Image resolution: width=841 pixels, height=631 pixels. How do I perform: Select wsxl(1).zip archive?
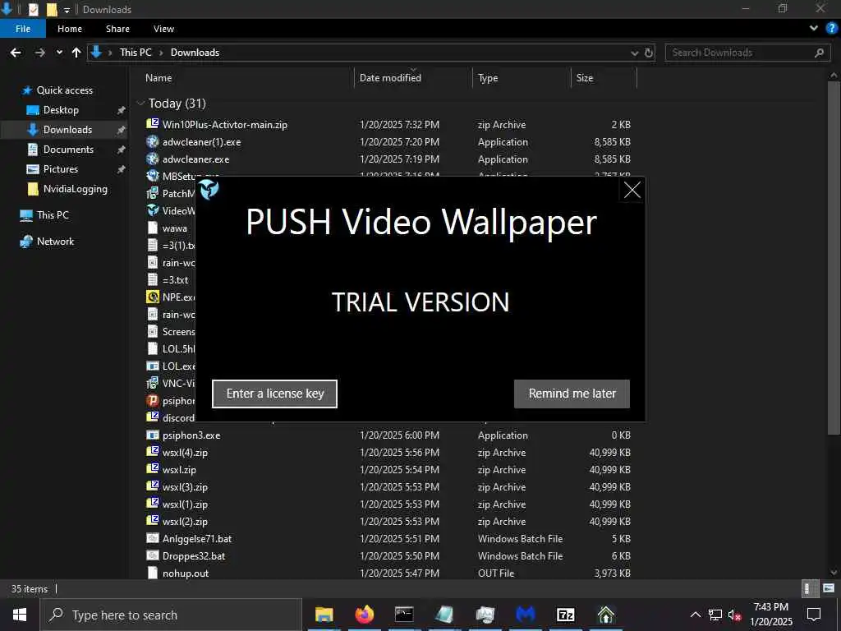coord(185,504)
